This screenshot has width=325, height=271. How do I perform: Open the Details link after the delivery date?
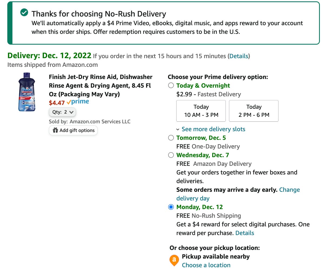(239, 56)
